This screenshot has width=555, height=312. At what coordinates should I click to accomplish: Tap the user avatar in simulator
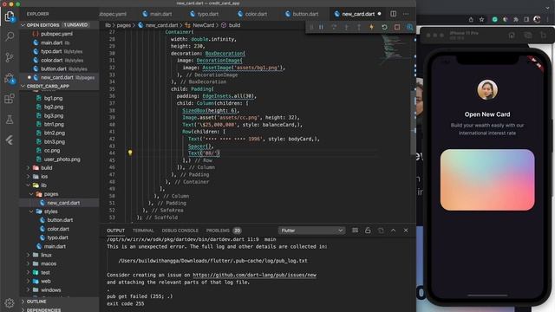[487, 90]
